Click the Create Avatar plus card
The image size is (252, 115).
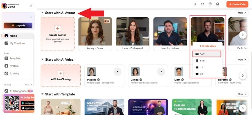pos(58,34)
